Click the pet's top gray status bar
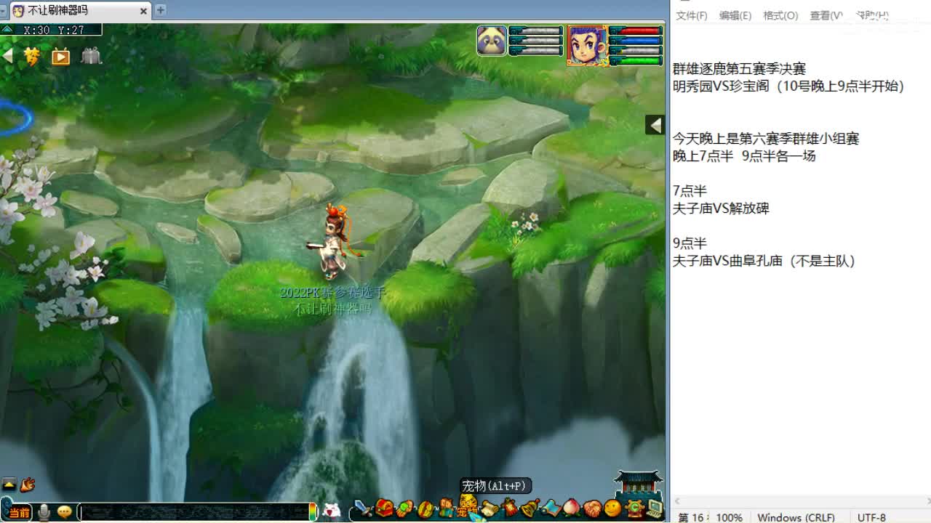Image resolution: width=931 pixels, height=523 pixels. [x=536, y=31]
